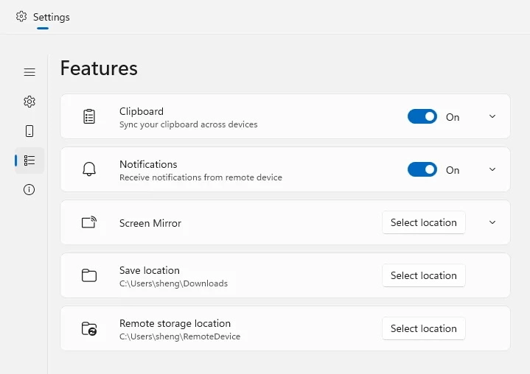Click the Screen Mirror cast icon
Viewport: 530px width, 374px height.
click(89, 222)
